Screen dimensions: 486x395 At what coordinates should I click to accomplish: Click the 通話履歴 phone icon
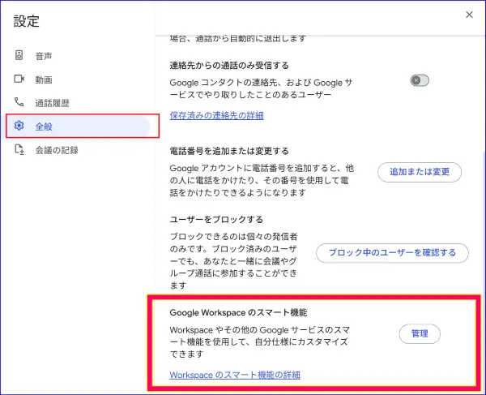point(19,102)
